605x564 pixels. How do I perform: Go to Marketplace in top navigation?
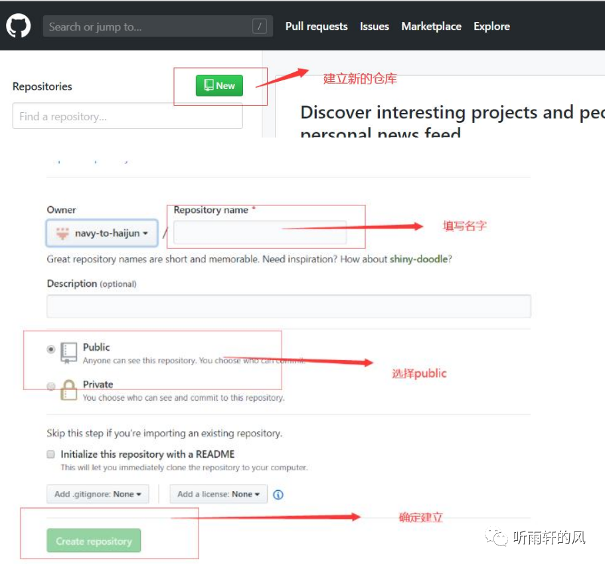pos(431,27)
